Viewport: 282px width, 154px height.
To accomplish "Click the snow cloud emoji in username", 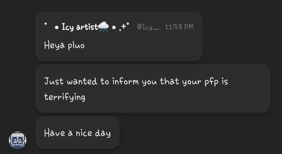I will (x=104, y=27).
